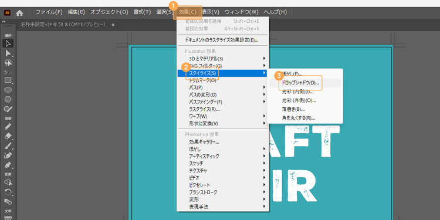This screenshot has height=220, width=440.
Task: Click the Ai application logo
Action: (7, 13)
